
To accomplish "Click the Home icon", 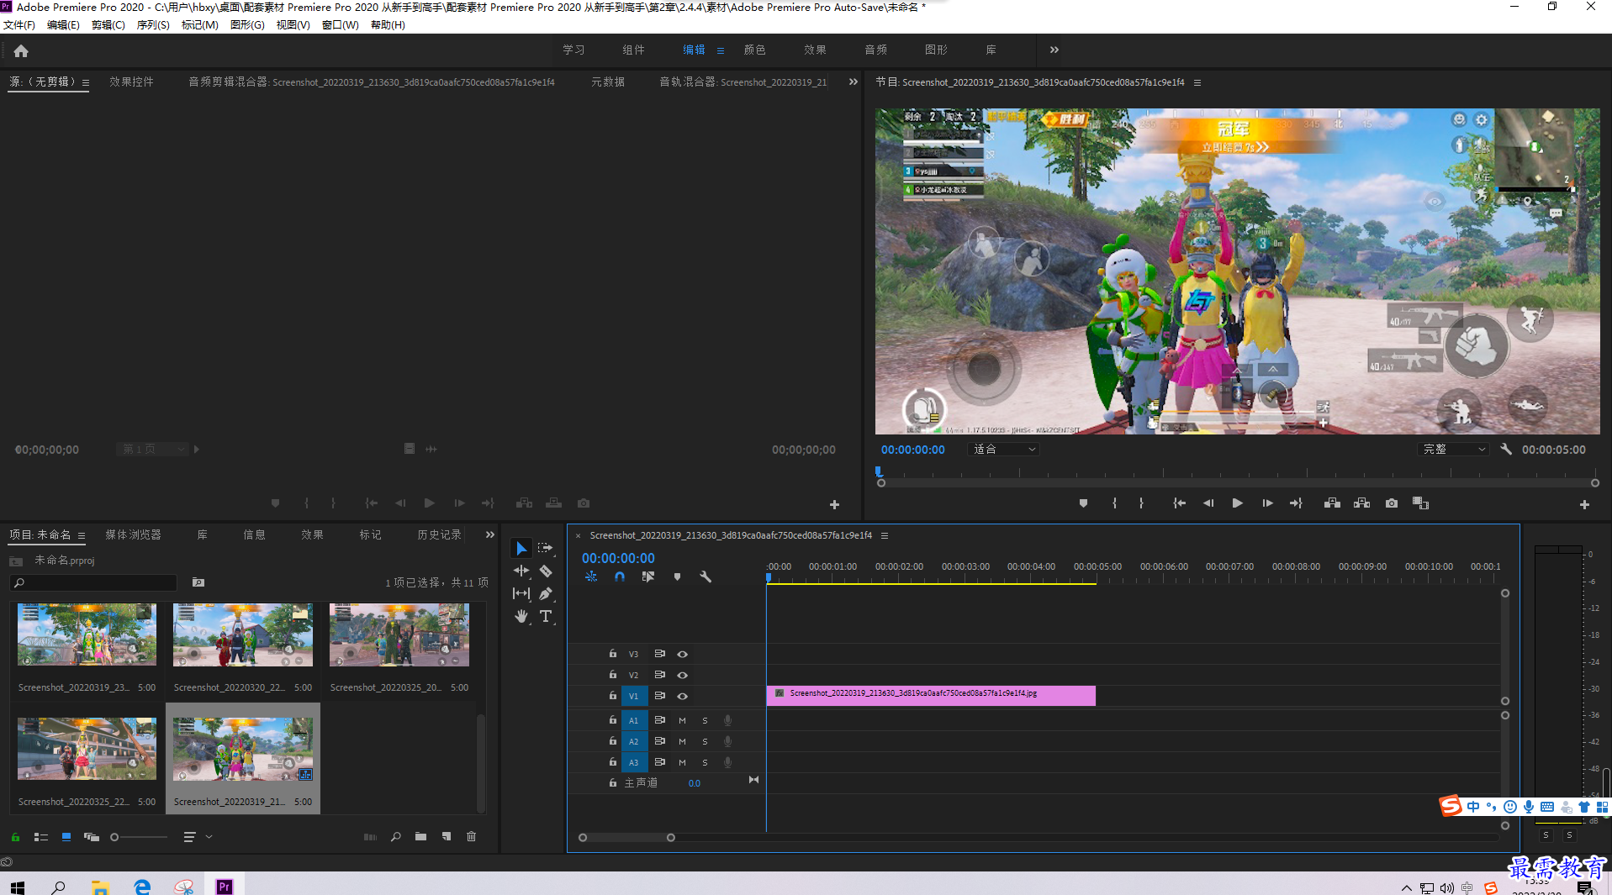I will pyautogui.click(x=21, y=51).
